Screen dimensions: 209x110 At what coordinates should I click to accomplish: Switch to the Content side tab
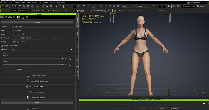click(77, 33)
